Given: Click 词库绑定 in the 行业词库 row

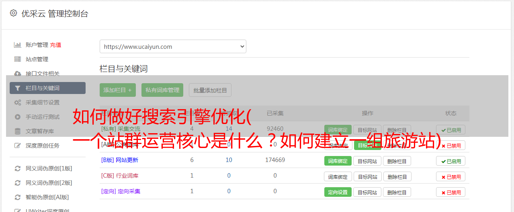Looking at the screenshot, I should click(338, 176).
